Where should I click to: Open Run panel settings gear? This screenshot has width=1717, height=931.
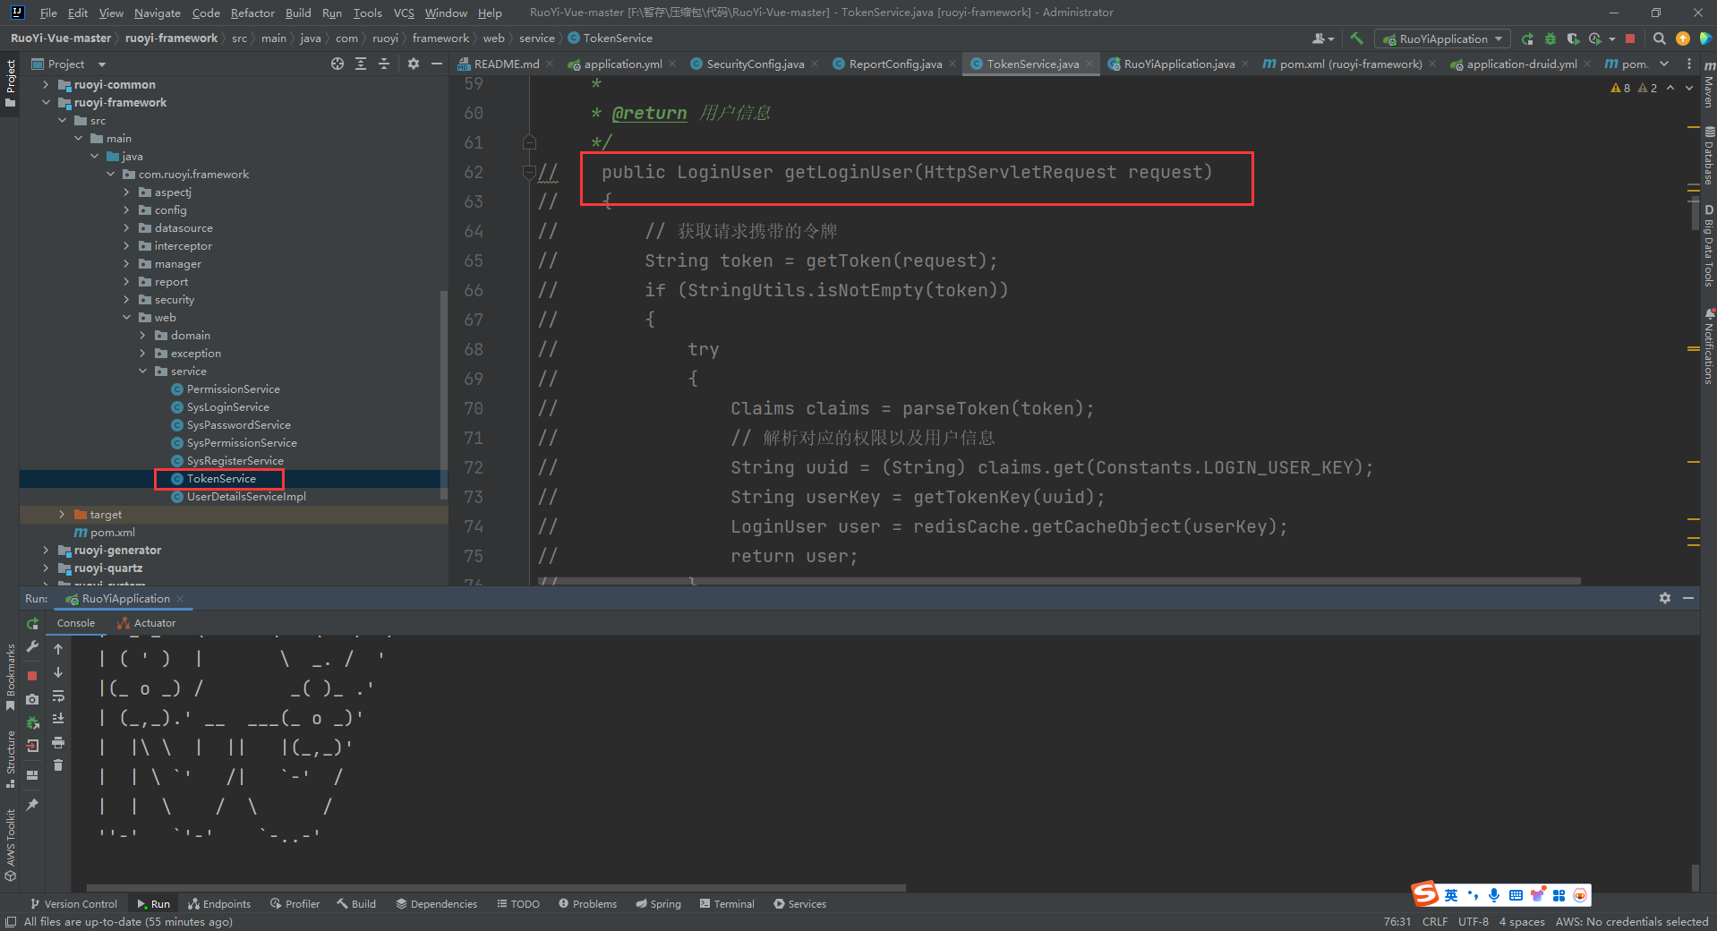pyautogui.click(x=1664, y=598)
